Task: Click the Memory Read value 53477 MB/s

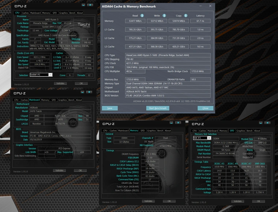Action: [x=135, y=21]
